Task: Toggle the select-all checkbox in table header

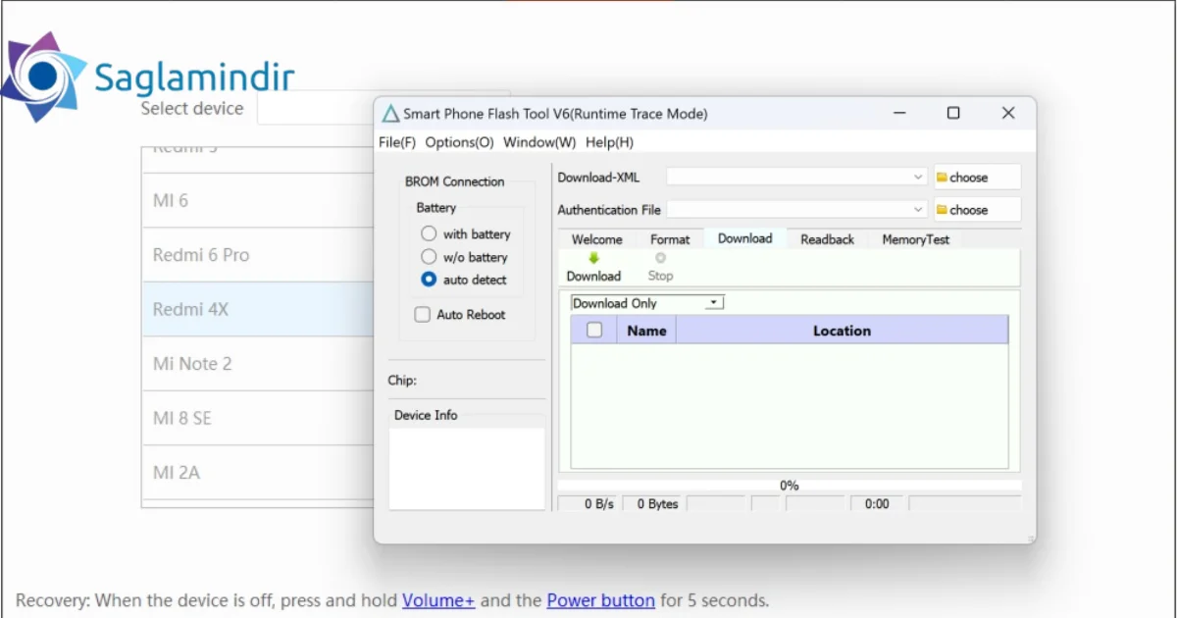Action: (594, 331)
